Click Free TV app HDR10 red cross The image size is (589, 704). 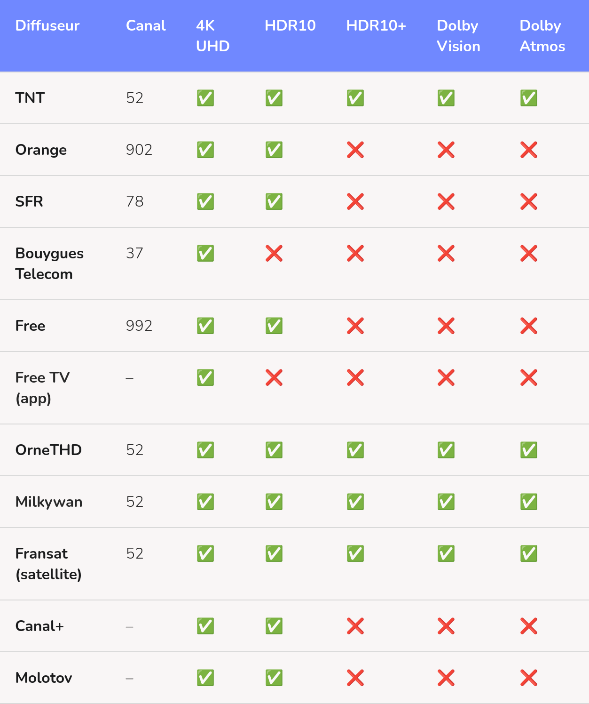pos(274,377)
